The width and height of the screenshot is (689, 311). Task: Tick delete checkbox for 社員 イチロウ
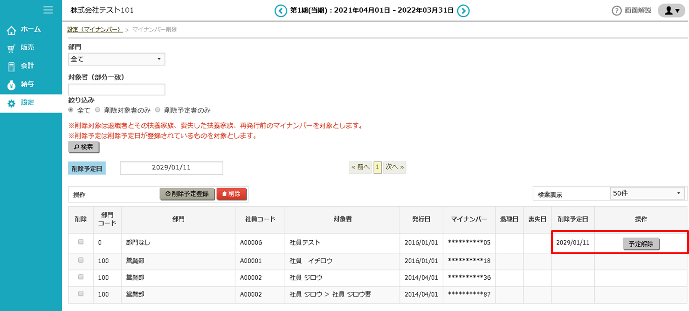[x=81, y=261]
